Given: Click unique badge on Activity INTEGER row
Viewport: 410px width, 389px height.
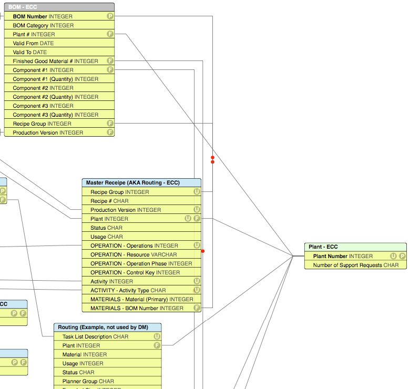Looking at the screenshot, I should [x=197, y=281].
